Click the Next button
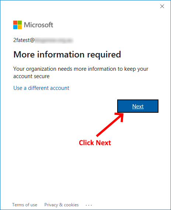Image resolution: width=171 pixels, height=210 pixels. click(138, 106)
